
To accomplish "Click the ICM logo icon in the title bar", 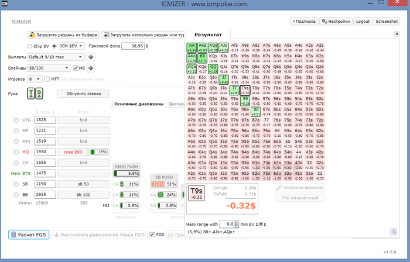I will (5, 4).
